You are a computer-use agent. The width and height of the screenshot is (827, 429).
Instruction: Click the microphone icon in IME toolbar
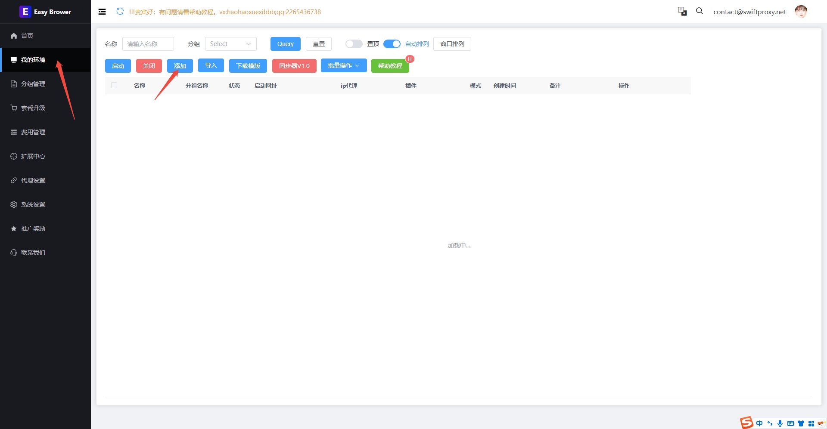780,423
